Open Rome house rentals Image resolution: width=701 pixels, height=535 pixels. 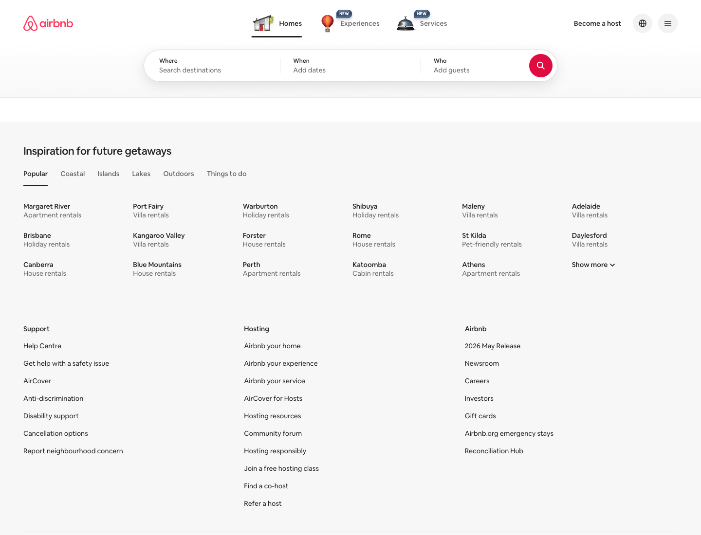click(x=374, y=240)
